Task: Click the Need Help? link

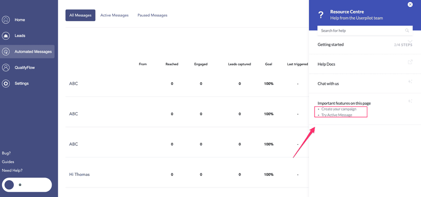Action: 12,170
